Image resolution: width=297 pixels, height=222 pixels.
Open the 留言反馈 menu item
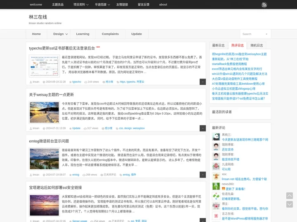tap(144, 5)
